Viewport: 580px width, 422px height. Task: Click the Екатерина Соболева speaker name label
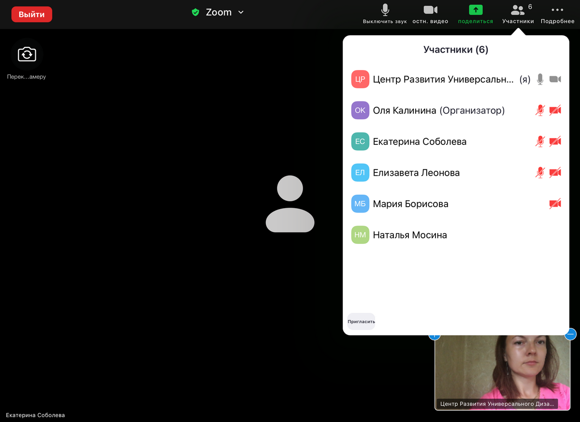point(35,415)
